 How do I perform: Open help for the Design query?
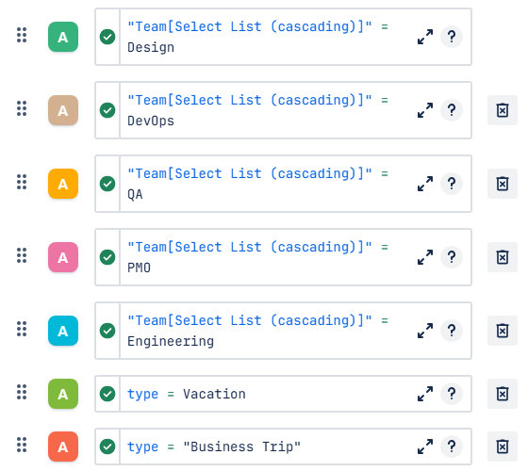(452, 37)
